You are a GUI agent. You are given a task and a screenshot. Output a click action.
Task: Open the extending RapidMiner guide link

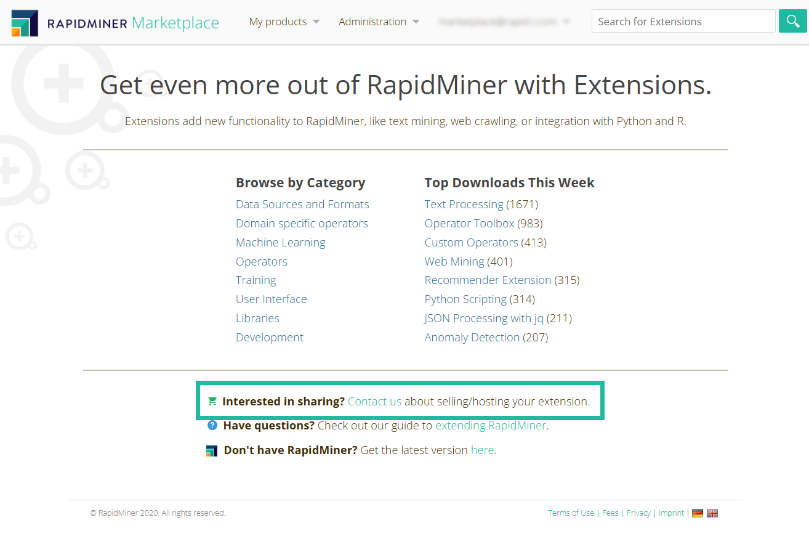pos(491,425)
